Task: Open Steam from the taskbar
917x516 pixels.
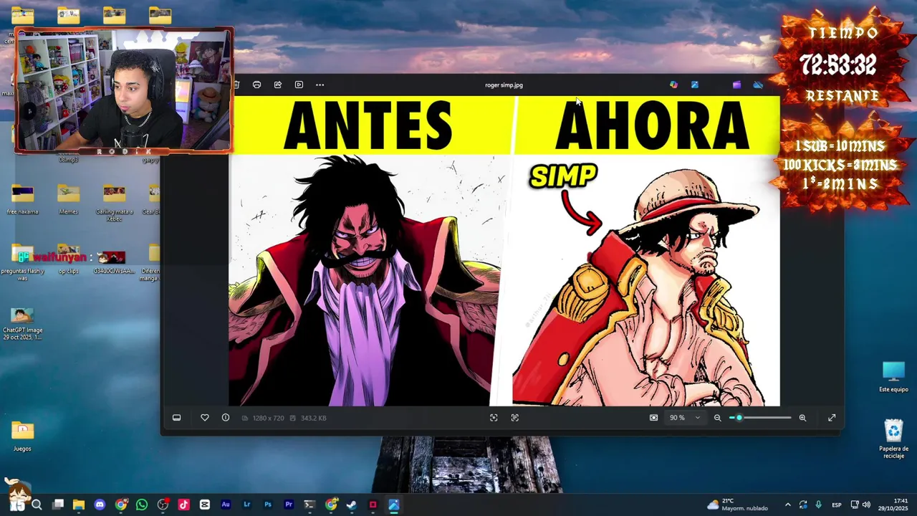Action: tap(352, 505)
